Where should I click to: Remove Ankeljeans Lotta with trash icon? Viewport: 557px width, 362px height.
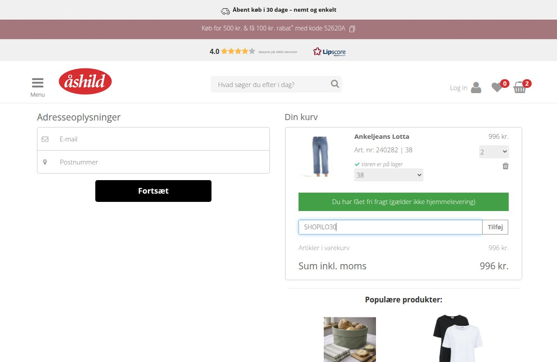click(505, 166)
